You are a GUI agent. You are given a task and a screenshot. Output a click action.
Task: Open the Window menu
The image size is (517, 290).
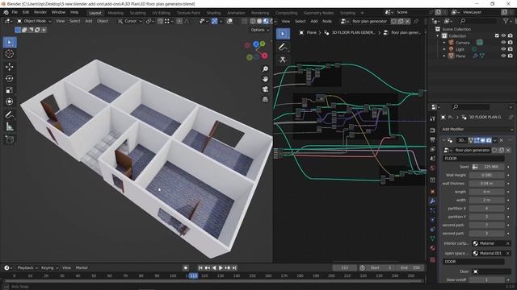click(58, 12)
